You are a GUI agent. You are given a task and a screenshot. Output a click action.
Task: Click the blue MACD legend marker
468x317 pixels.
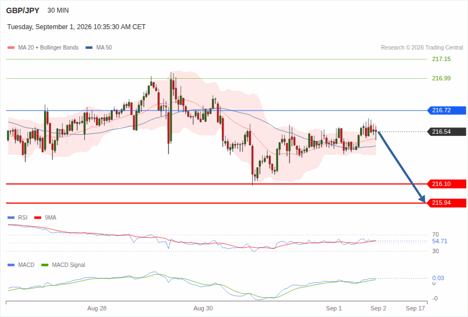[x=11, y=265]
